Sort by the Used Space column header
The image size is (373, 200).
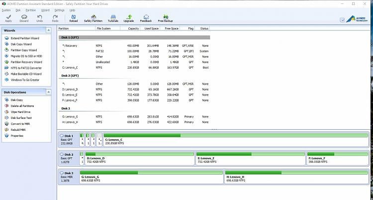[x=150, y=28]
